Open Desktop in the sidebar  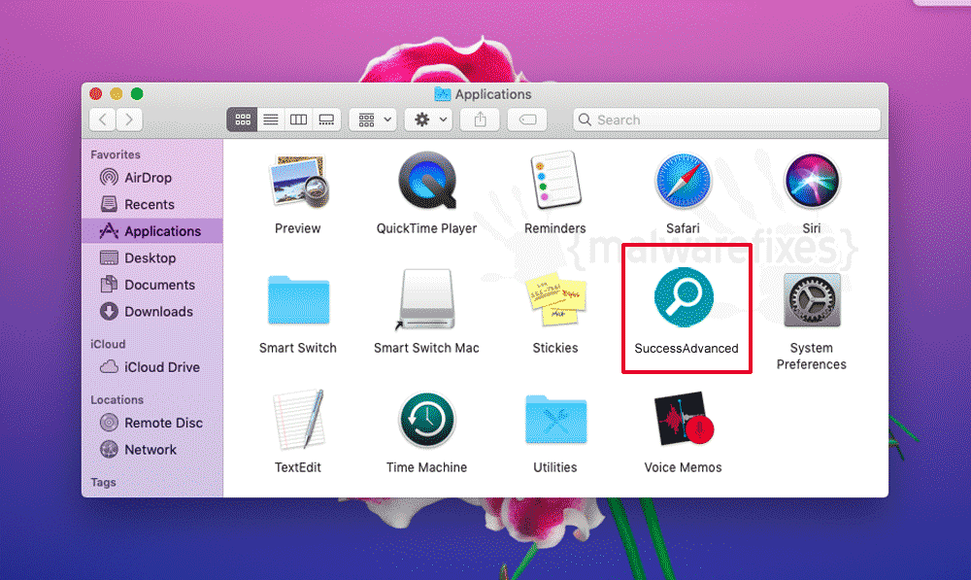coord(152,257)
